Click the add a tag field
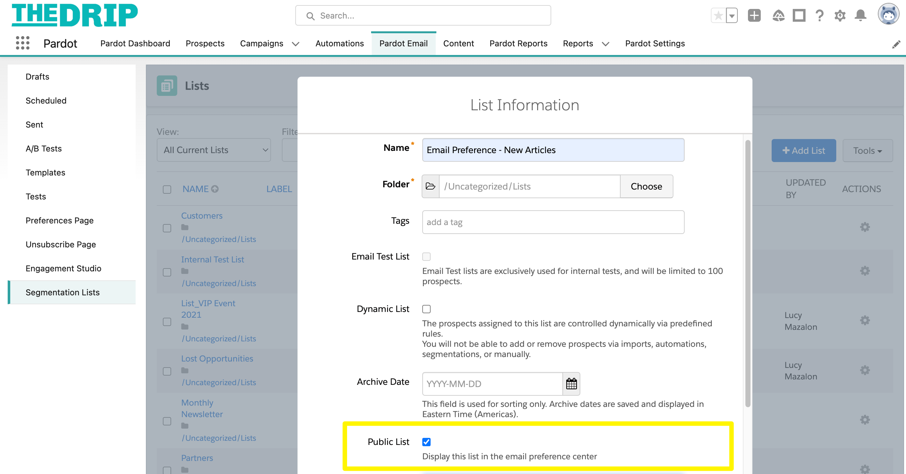Image resolution: width=906 pixels, height=474 pixels. point(553,222)
